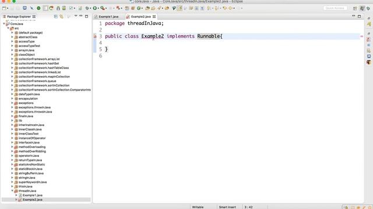This screenshot has height=209, width=373.
Task: Click the Run External Tools icon
Action: point(103,8)
